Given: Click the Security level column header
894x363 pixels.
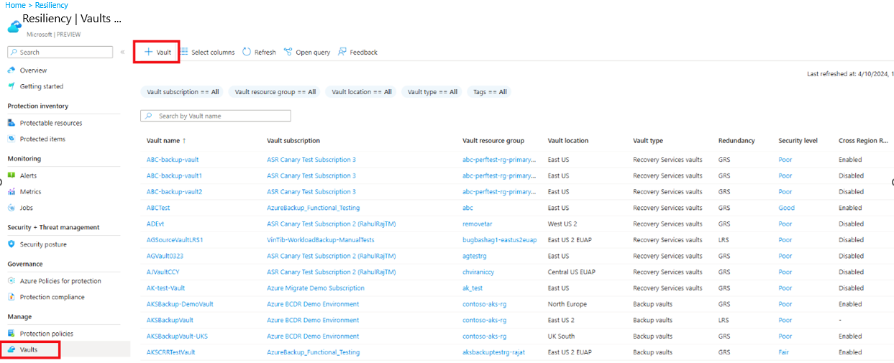Looking at the screenshot, I should click(798, 141).
